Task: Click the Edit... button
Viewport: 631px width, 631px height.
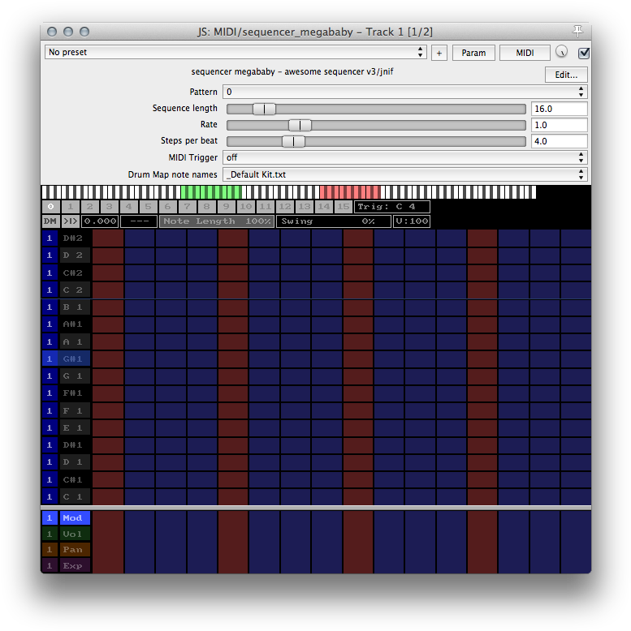Action: coord(566,75)
